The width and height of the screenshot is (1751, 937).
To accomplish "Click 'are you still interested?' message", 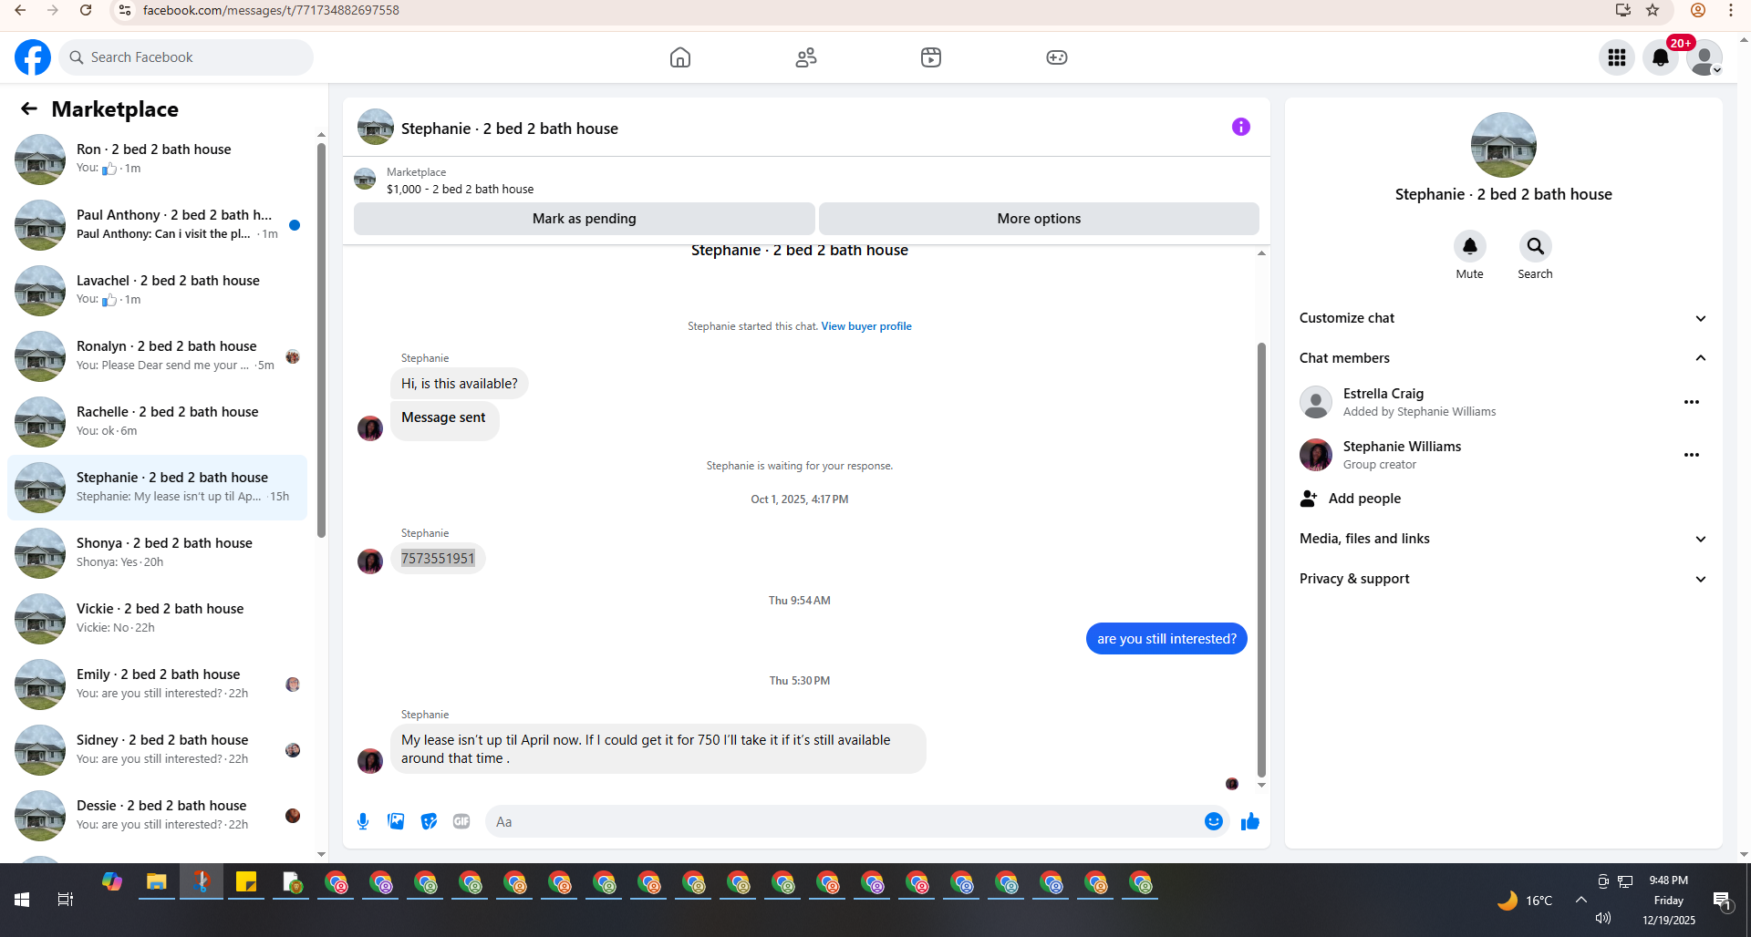I will point(1166,639).
